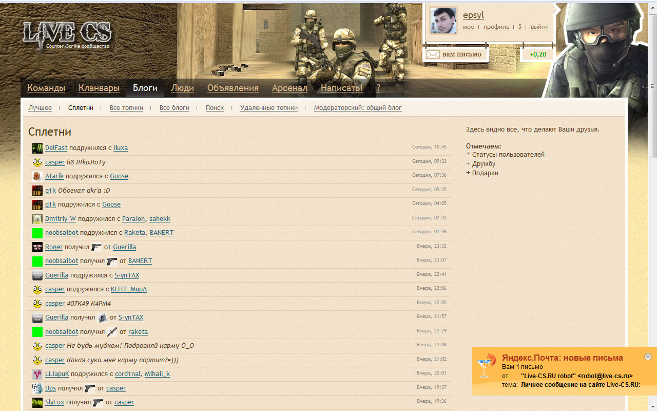
Task: Click the polar bear avatar of Dmitriy-W
Action: pos(37,219)
